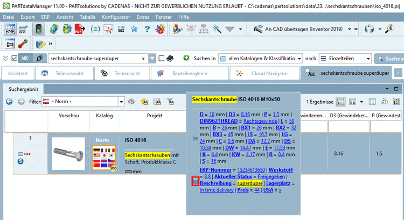Screen dimensions: 404x220
Task: Click the Beschreibung link
Action: tap(215, 183)
